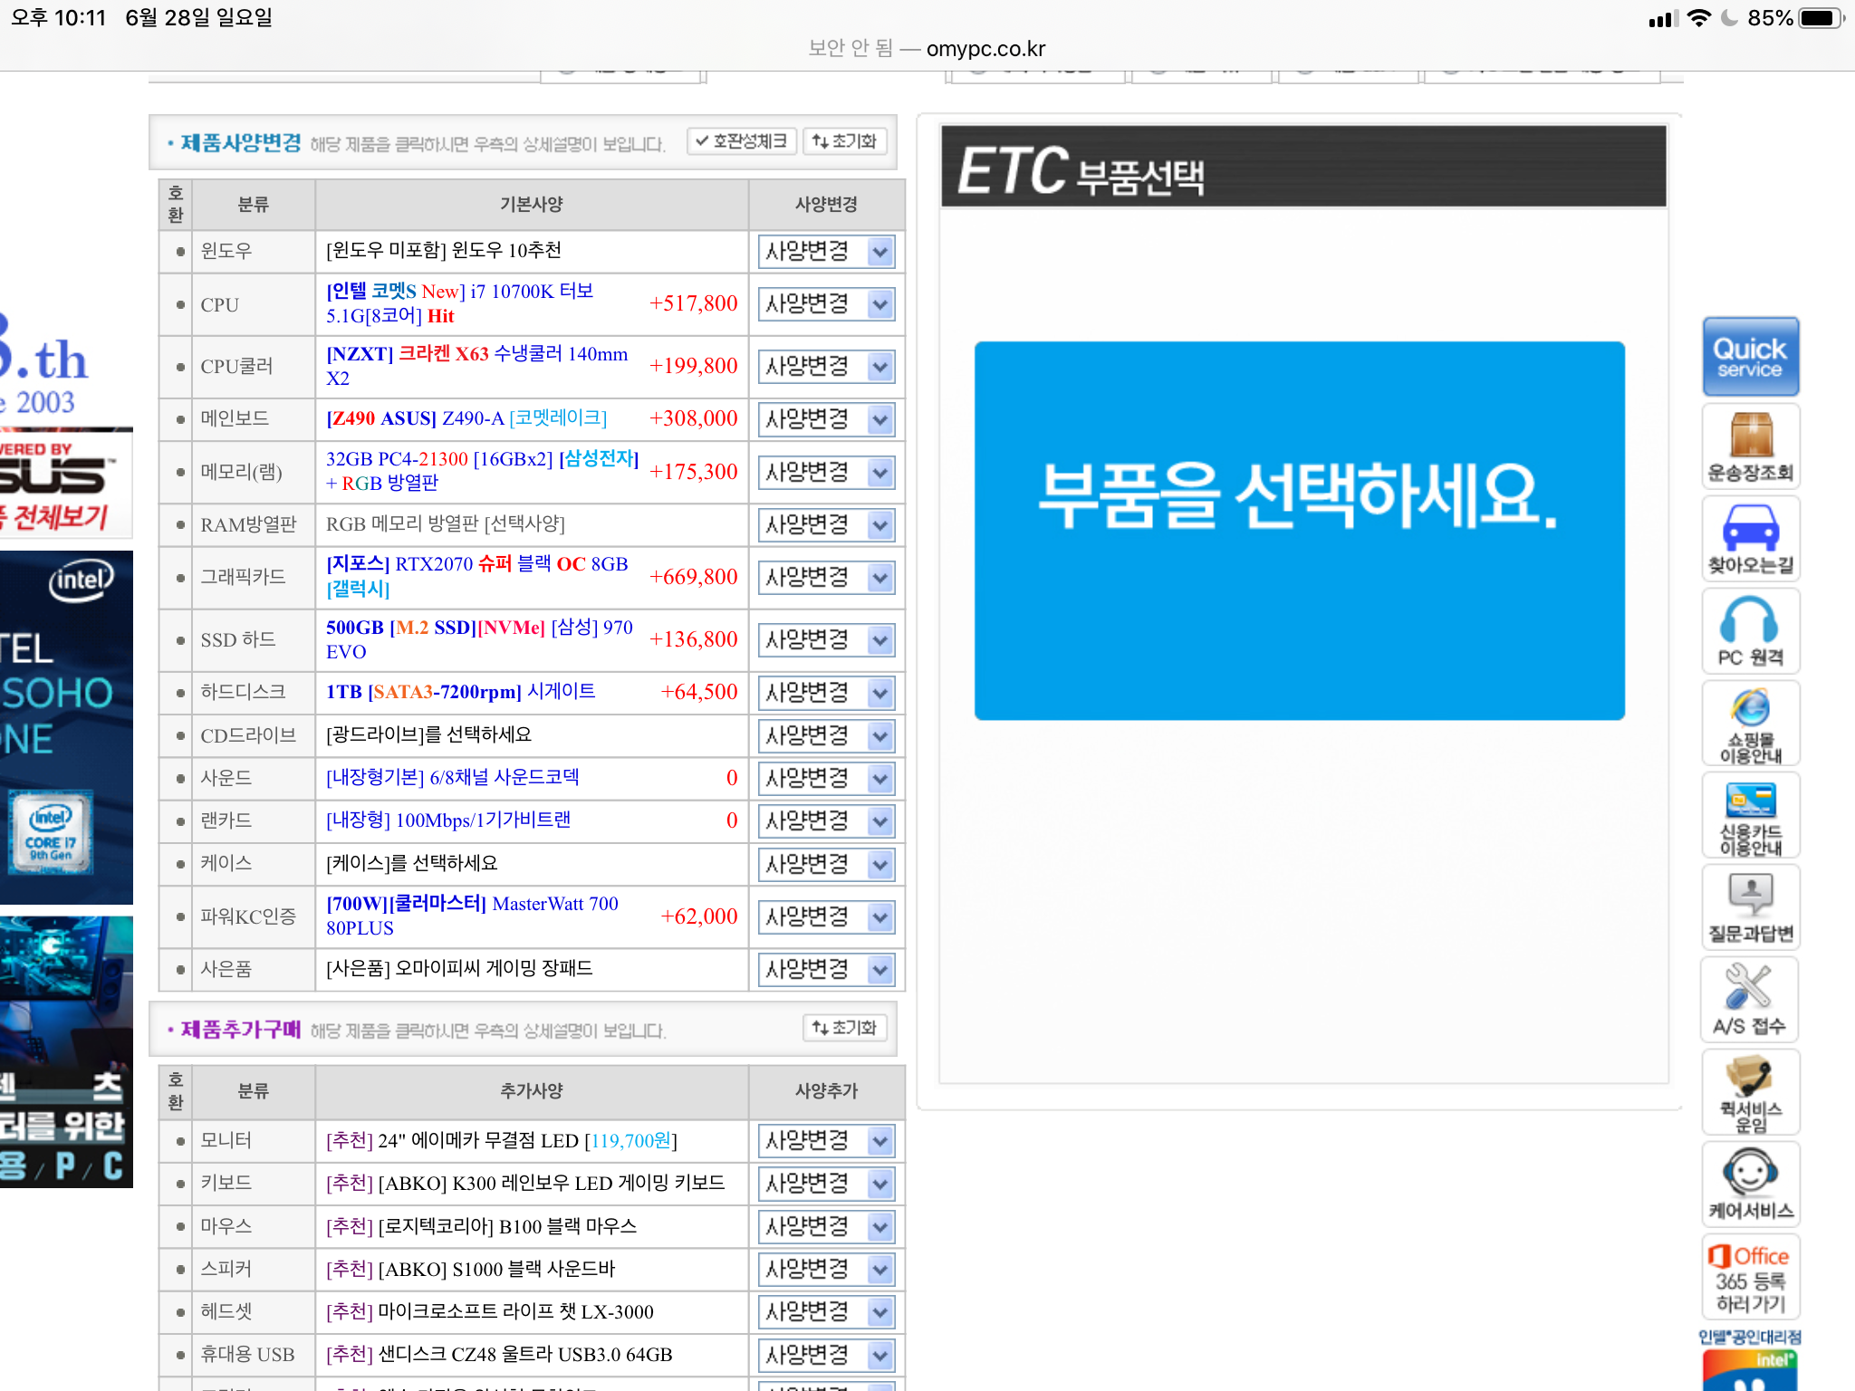Expand the RAM방열판 사양변경 dropdown
Image resolution: width=1855 pixels, height=1391 pixels.
[826, 525]
